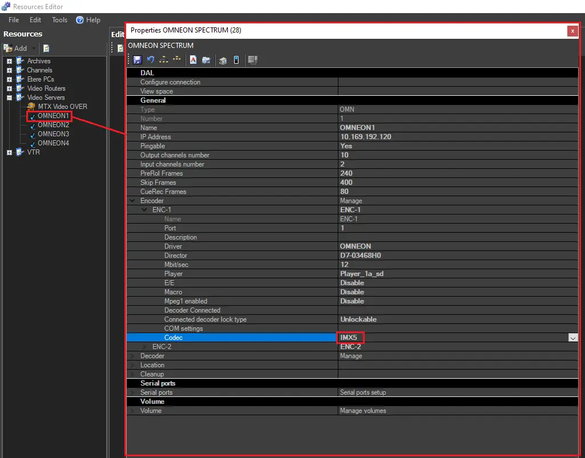
Task: Click the IP Address value field
Action: (365, 137)
